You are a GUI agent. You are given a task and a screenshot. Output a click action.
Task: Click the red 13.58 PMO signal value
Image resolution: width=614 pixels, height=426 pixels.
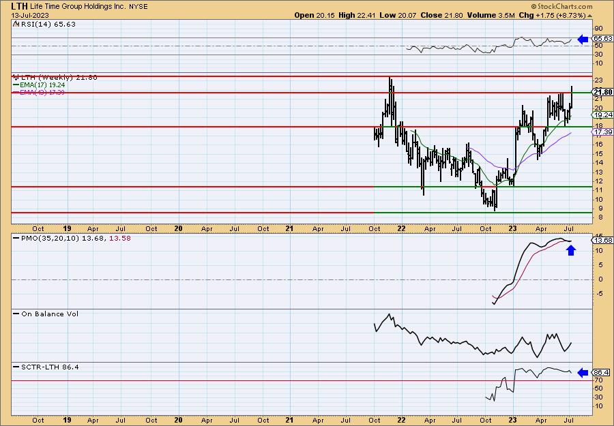[x=119, y=238]
